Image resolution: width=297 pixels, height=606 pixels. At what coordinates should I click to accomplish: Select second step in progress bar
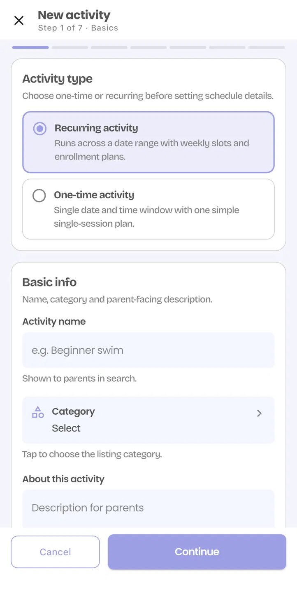coord(70,47)
